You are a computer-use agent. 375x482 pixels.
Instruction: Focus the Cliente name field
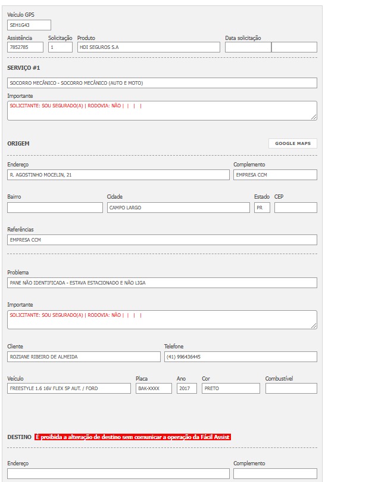click(x=84, y=357)
